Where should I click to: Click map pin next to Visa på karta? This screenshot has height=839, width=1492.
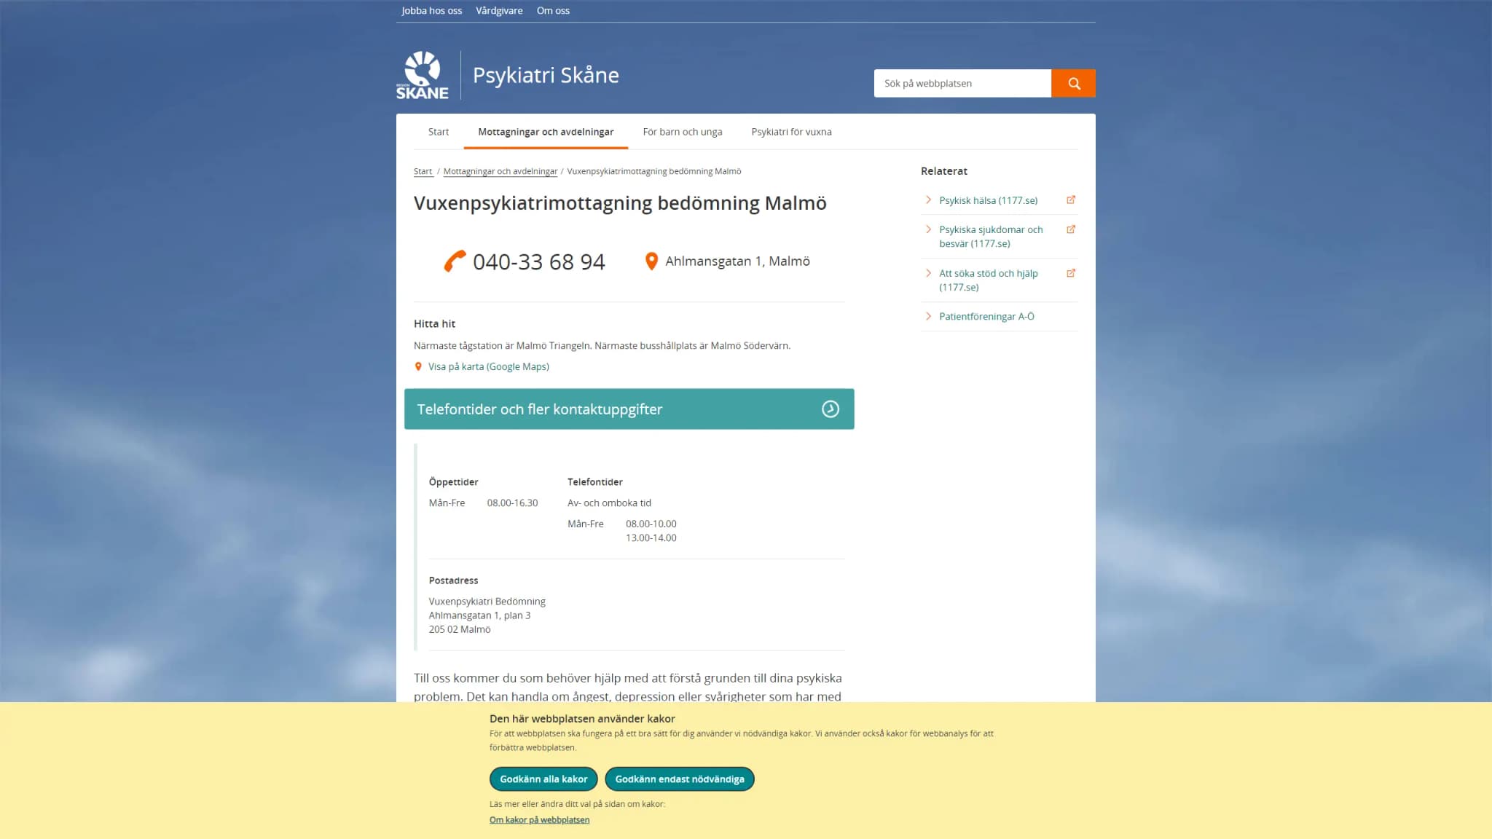418,366
